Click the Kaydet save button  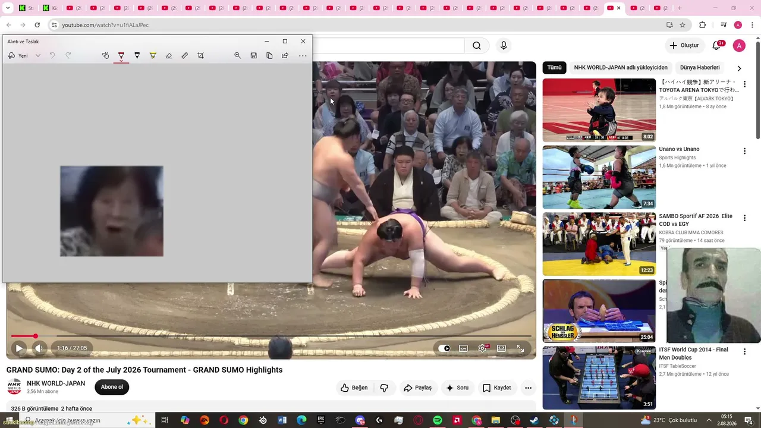(x=496, y=388)
